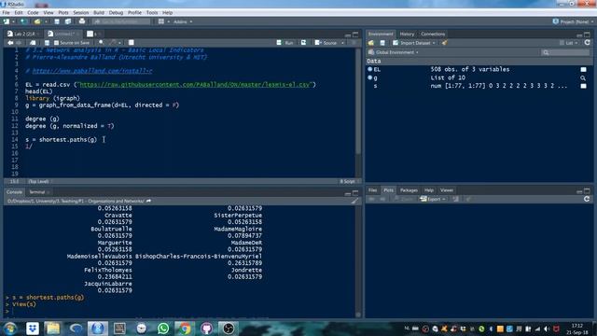Click the New File icon in the main toolbar
The width and height of the screenshot is (597, 336).
click(x=7, y=21)
